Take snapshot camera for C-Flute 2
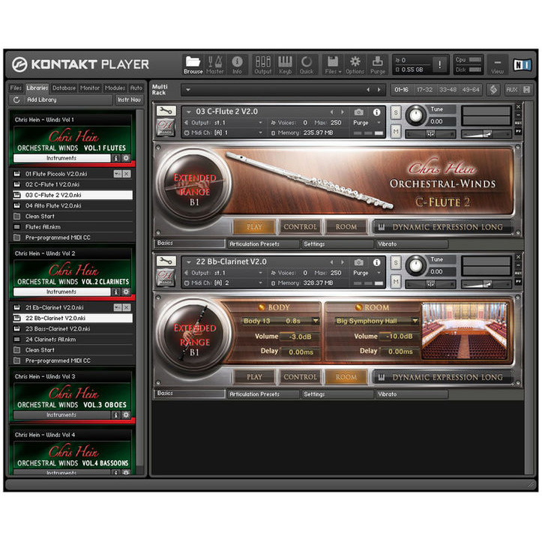The image size is (542, 542). (x=359, y=112)
